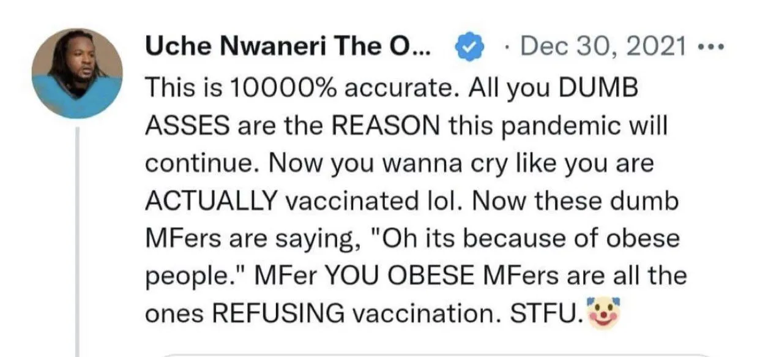Viewport: 760px width, 357px height.
Task: Open the author's profile picture
Action: 77,73
